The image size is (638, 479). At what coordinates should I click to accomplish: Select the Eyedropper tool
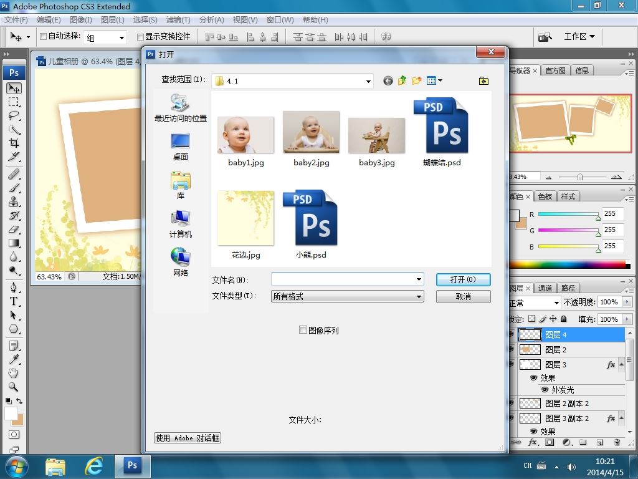pyautogui.click(x=14, y=359)
